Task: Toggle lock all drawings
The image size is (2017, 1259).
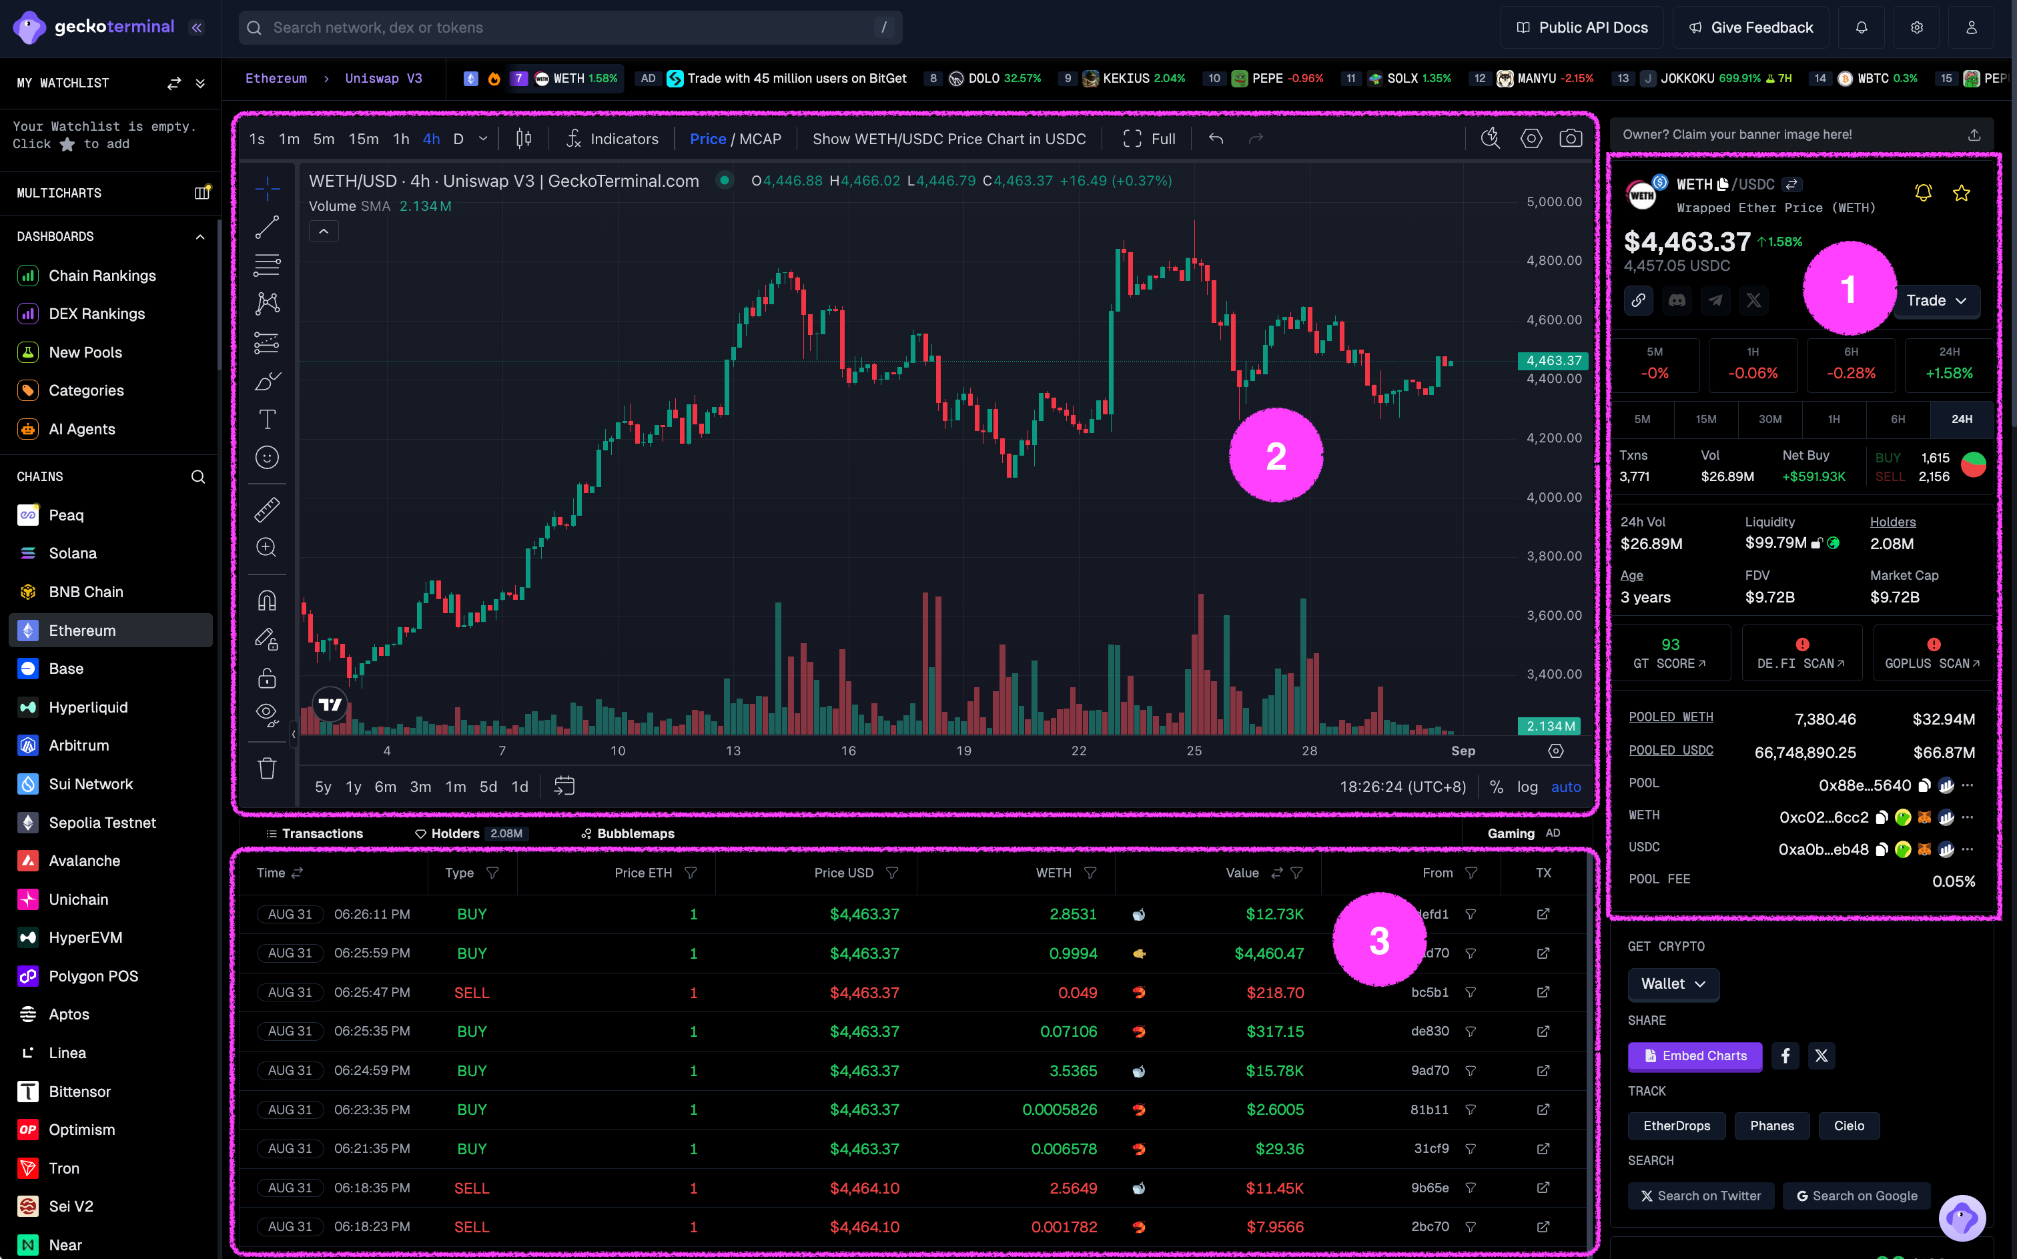Action: [267, 678]
